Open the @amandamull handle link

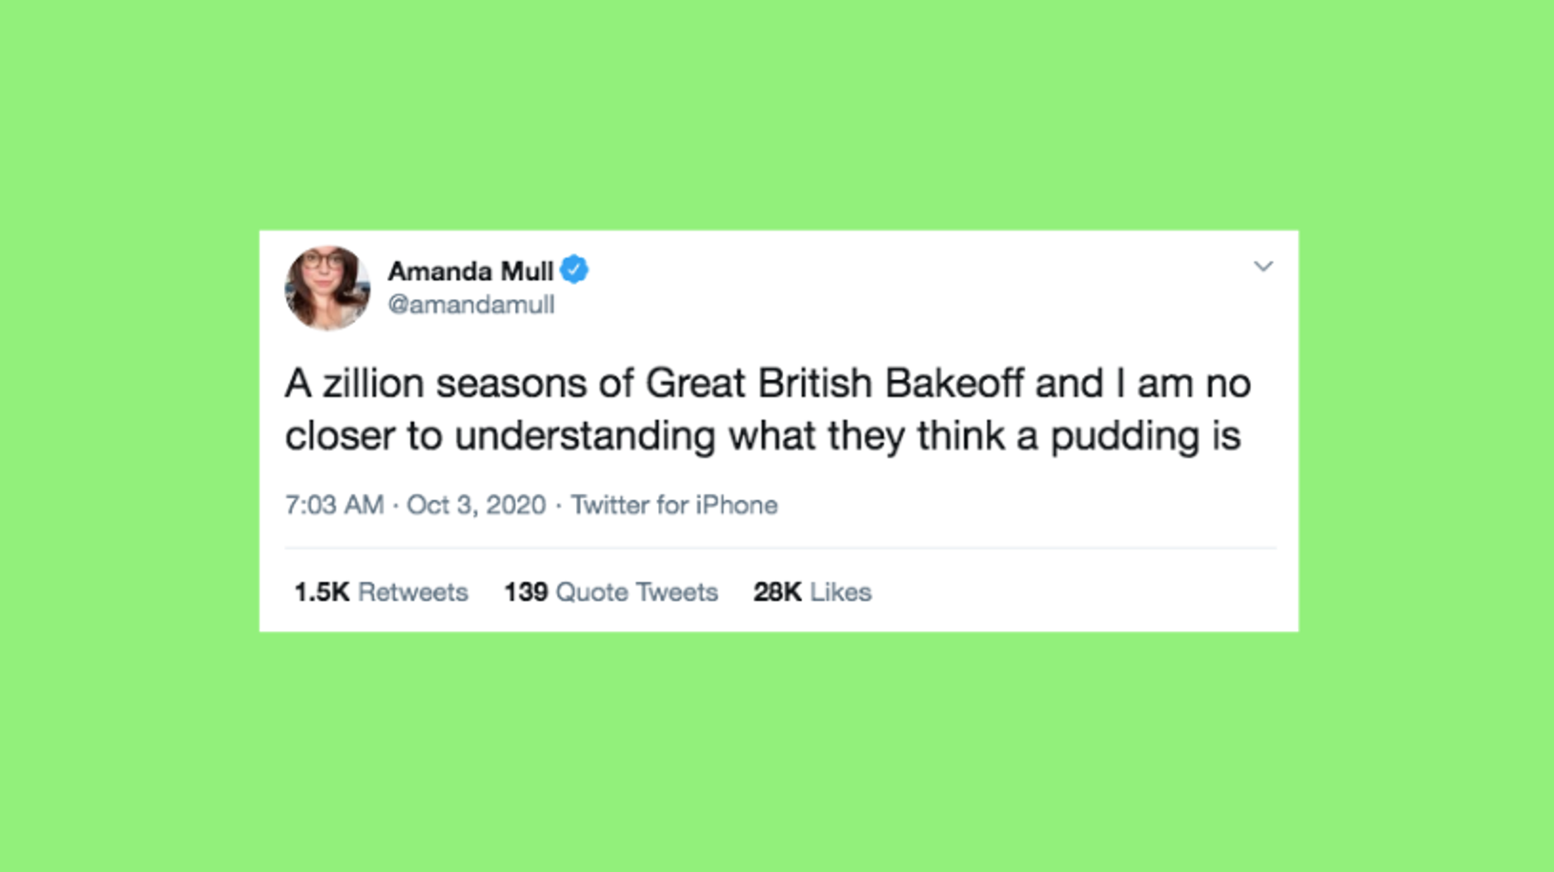click(470, 305)
